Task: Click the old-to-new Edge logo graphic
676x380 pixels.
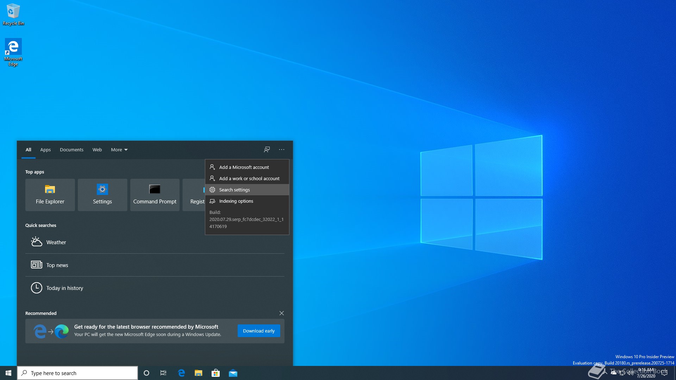Action: coord(51,331)
